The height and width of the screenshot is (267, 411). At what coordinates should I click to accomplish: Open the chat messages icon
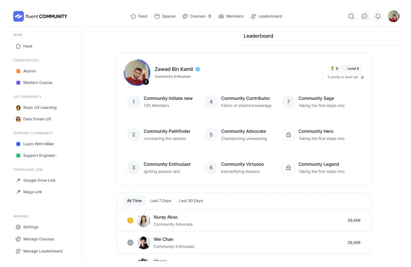365,17
